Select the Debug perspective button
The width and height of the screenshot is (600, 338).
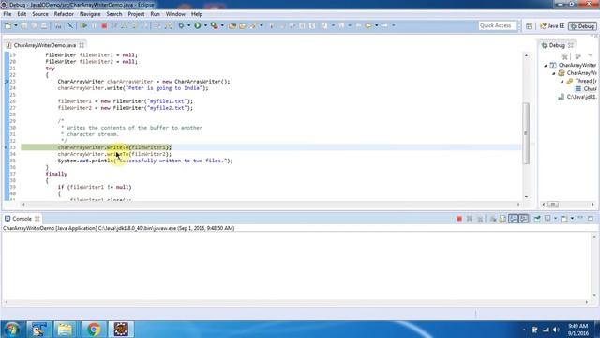[x=582, y=26]
